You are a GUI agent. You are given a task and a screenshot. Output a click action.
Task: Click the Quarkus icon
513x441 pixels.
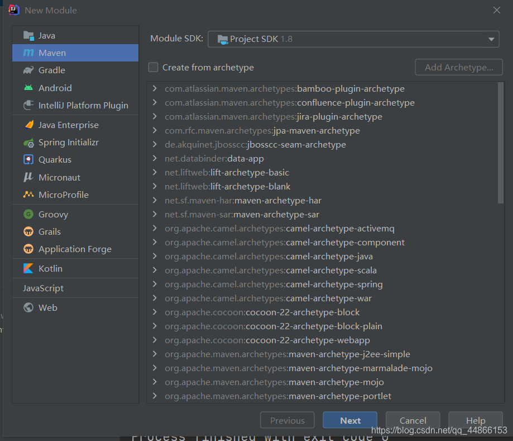(x=28, y=159)
